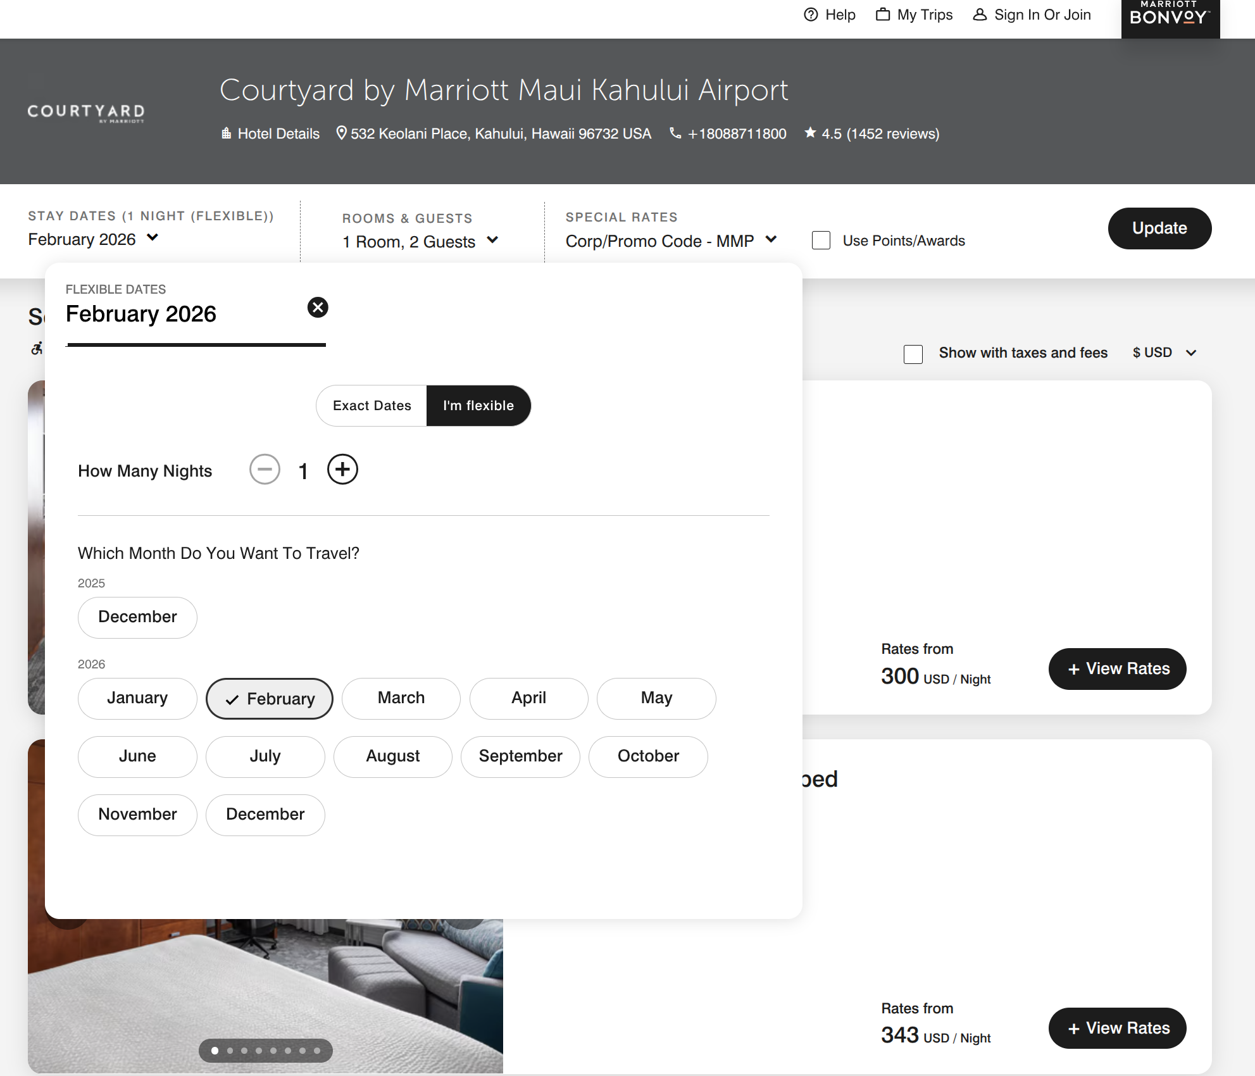
Task: Check Show with taxes and fees
Action: pyautogui.click(x=913, y=354)
